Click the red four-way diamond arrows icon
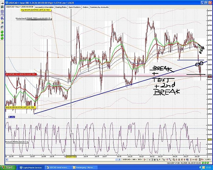The width and height of the screenshot is (213, 170). [x=196, y=159]
